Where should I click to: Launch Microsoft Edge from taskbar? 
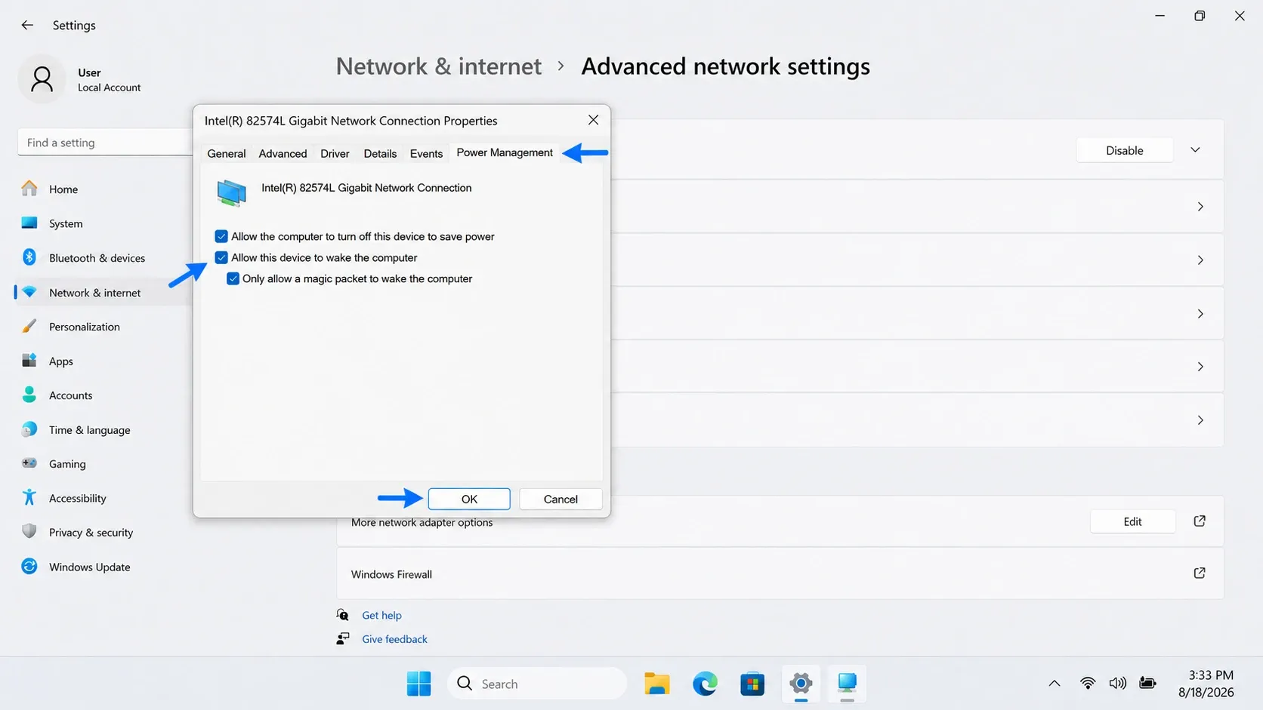pos(705,684)
